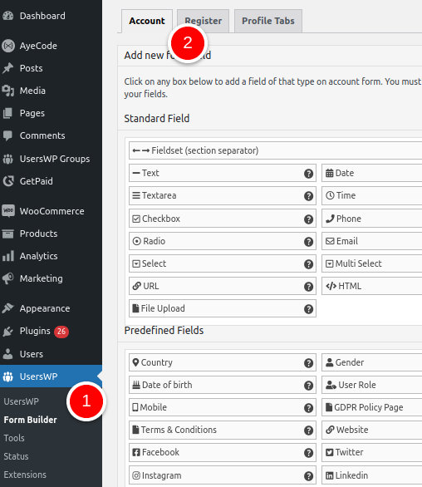The width and height of the screenshot is (422, 487).
Task: Add the Date of birth predefined field
Action: pyautogui.click(x=223, y=385)
